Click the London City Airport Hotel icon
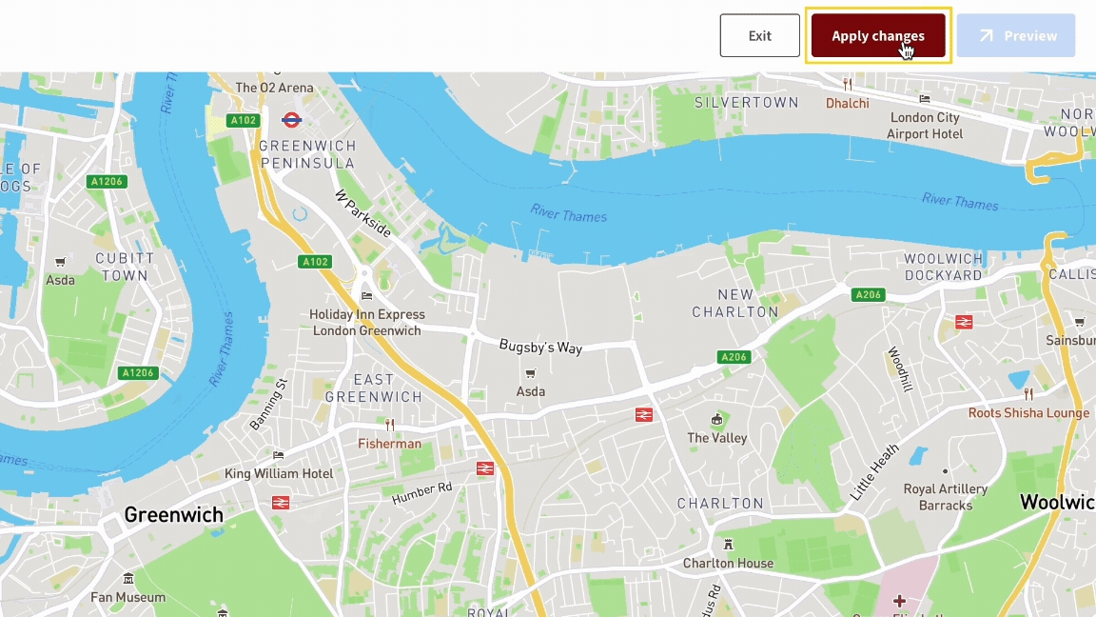 (x=925, y=99)
